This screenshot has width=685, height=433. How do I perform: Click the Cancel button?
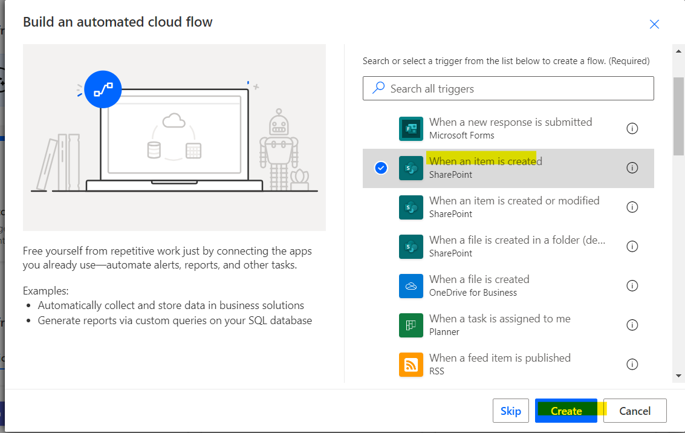point(635,411)
